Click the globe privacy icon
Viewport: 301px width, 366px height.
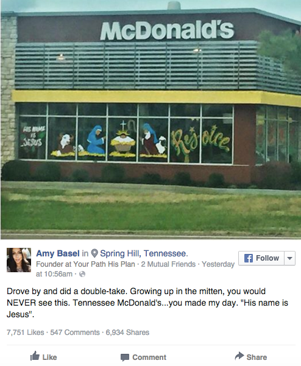(x=82, y=274)
